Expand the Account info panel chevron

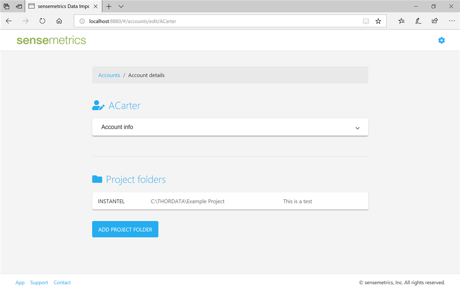[358, 128]
